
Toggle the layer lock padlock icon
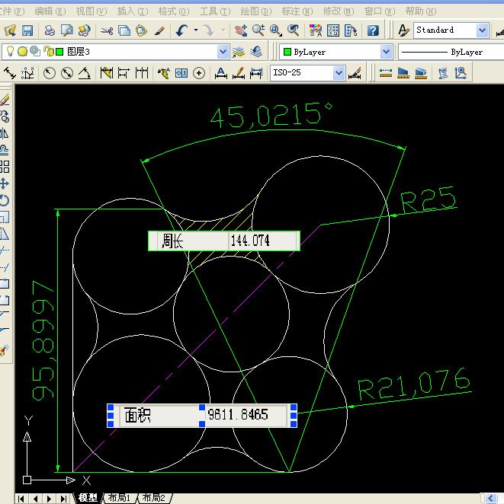[x=48, y=51]
